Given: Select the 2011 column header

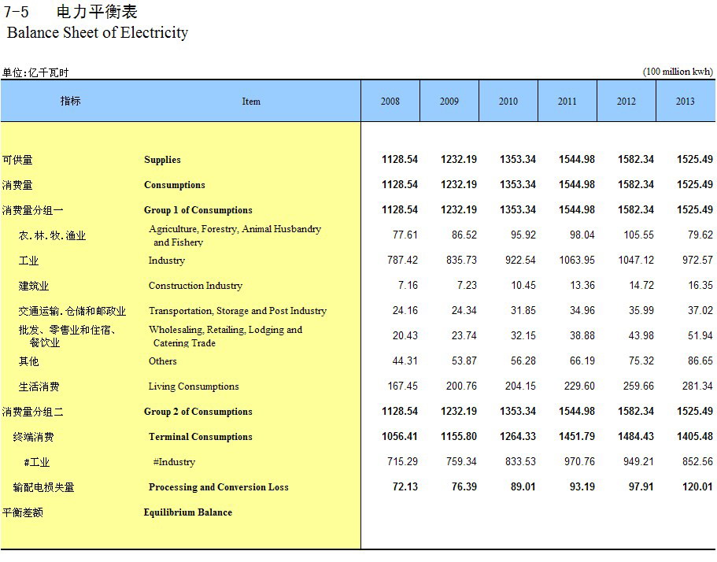Looking at the screenshot, I should (567, 102).
